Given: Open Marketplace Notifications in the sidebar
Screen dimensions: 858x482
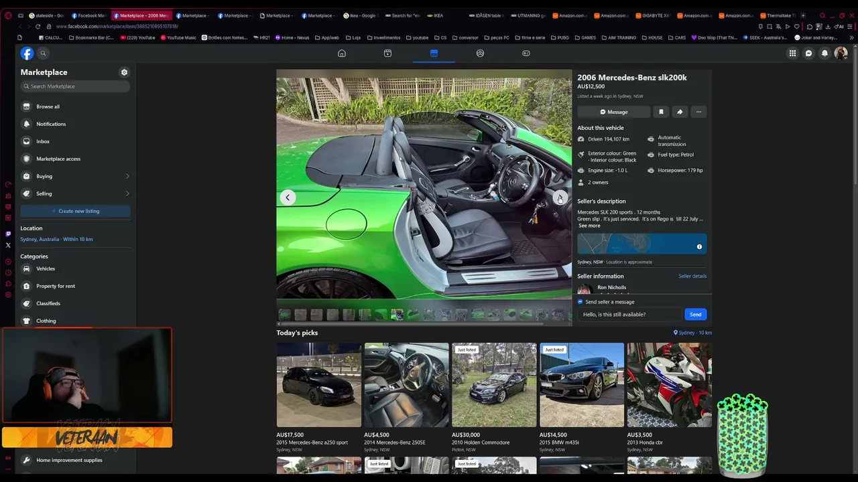Looking at the screenshot, I should coord(75,124).
